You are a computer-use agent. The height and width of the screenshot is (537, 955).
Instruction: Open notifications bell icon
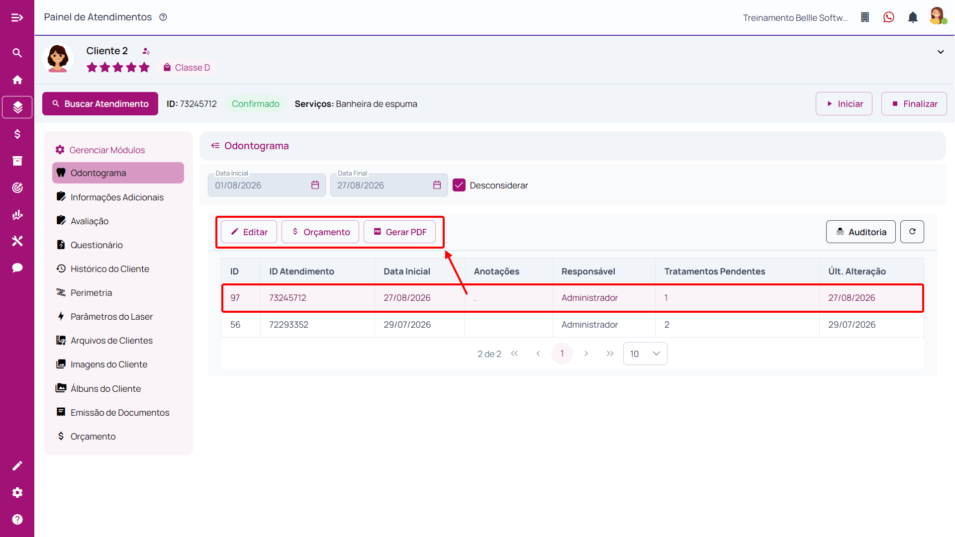(x=913, y=17)
